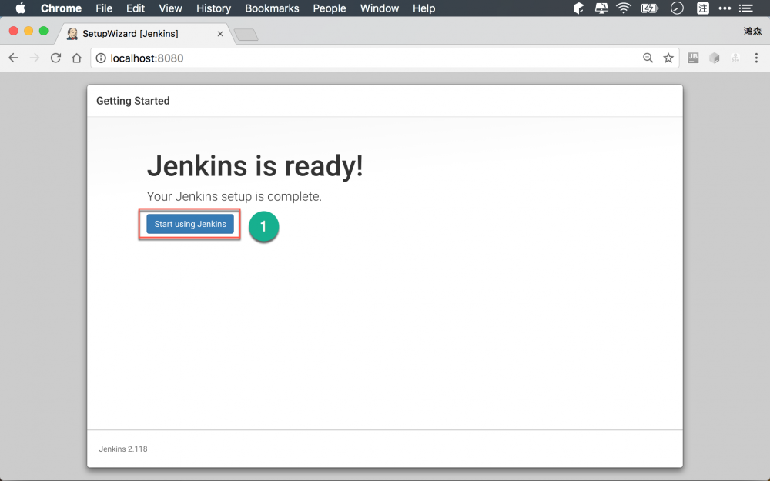Open the 注 input method icon

click(x=703, y=8)
